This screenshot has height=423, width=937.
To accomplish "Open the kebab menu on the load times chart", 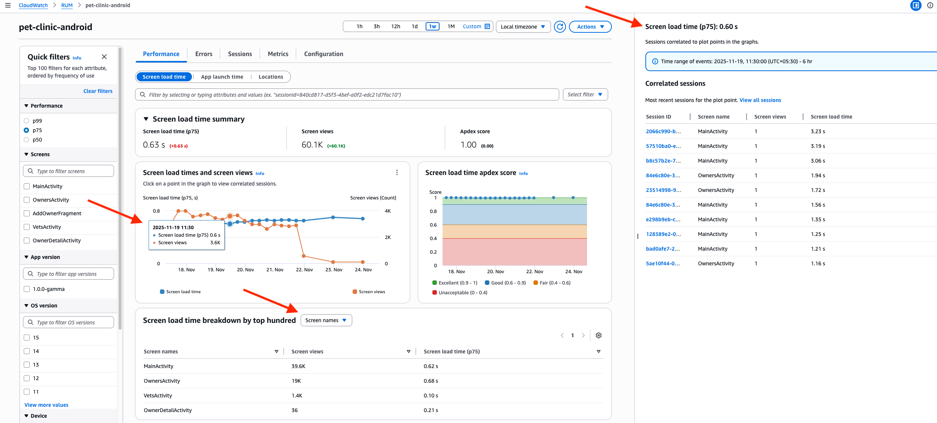I will click(x=397, y=172).
